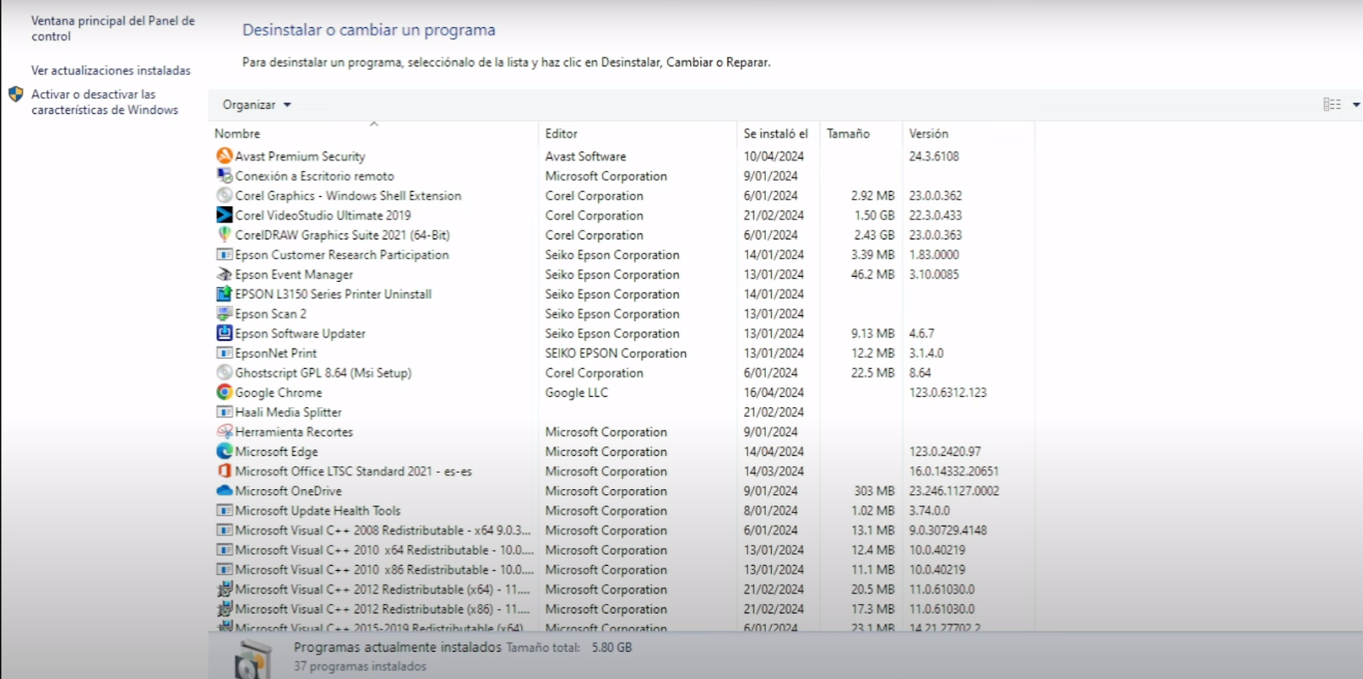Viewport: 1363px width, 679px height.
Task: Click install date 10/04/2024
Action: pyautogui.click(x=774, y=156)
